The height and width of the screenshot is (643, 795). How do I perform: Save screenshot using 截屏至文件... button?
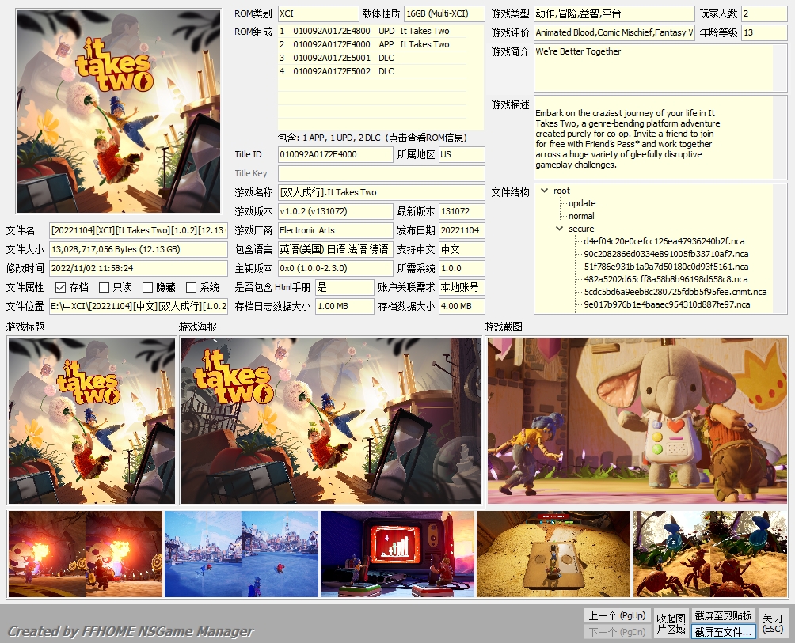724,632
